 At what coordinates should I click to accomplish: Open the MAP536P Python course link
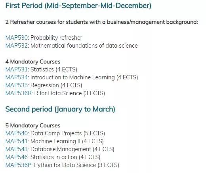[18, 165]
